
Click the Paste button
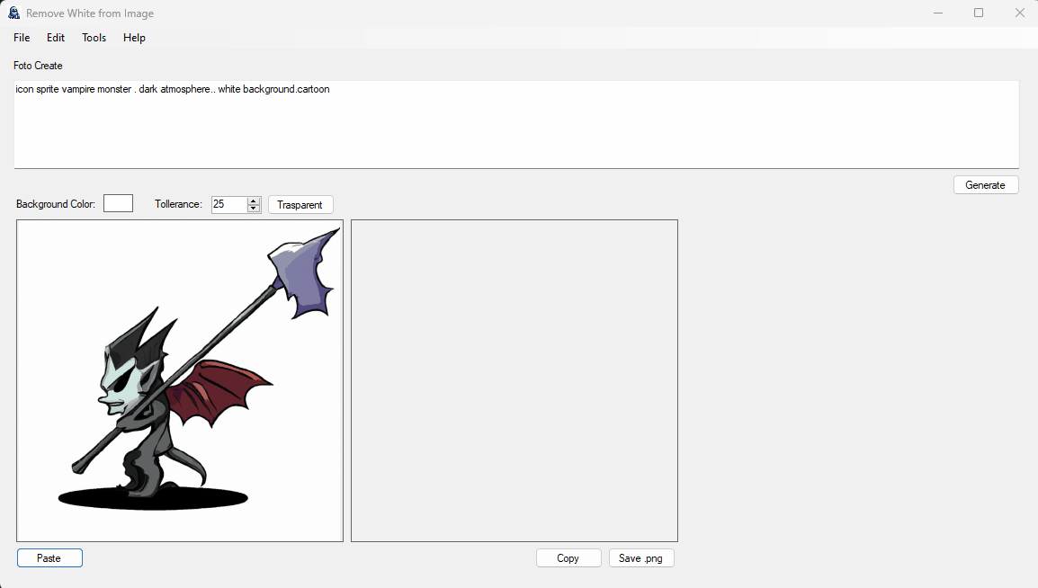click(x=49, y=558)
